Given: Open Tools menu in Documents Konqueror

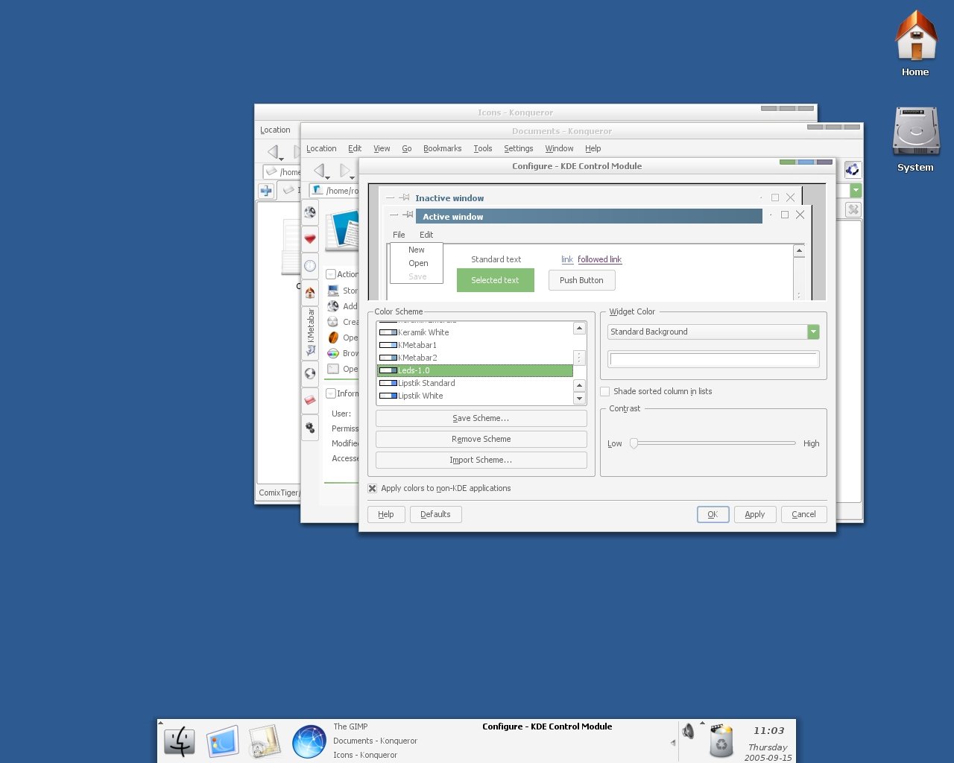Looking at the screenshot, I should 483,149.
